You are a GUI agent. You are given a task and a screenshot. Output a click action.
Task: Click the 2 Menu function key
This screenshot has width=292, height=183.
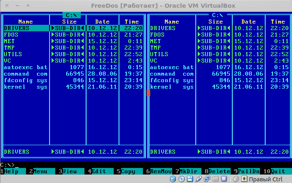[42, 171]
